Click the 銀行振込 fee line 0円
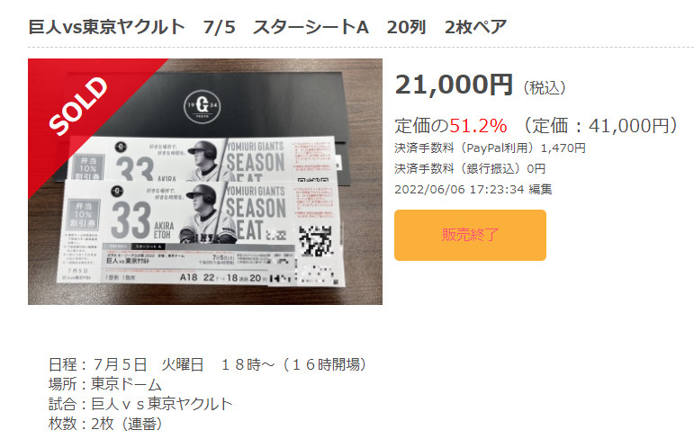This screenshot has height=439, width=694. click(470, 168)
